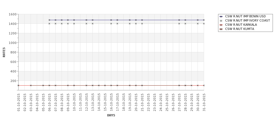Click the CSW R.NUT IMP IVORY COAST legend entry
Viewport: 274px width, 120px height.
coord(245,20)
